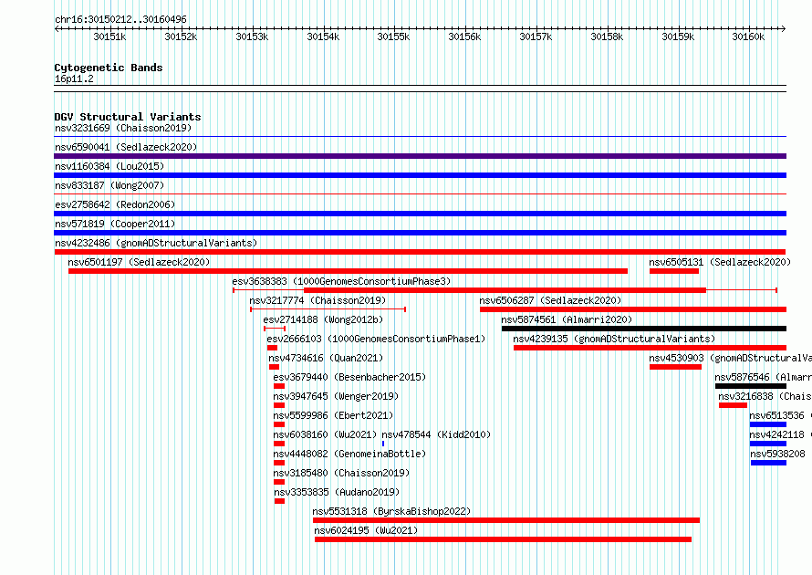Click the Cytogenetic Bands track title
This screenshot has height=575, width=812.
coord(109,68)
